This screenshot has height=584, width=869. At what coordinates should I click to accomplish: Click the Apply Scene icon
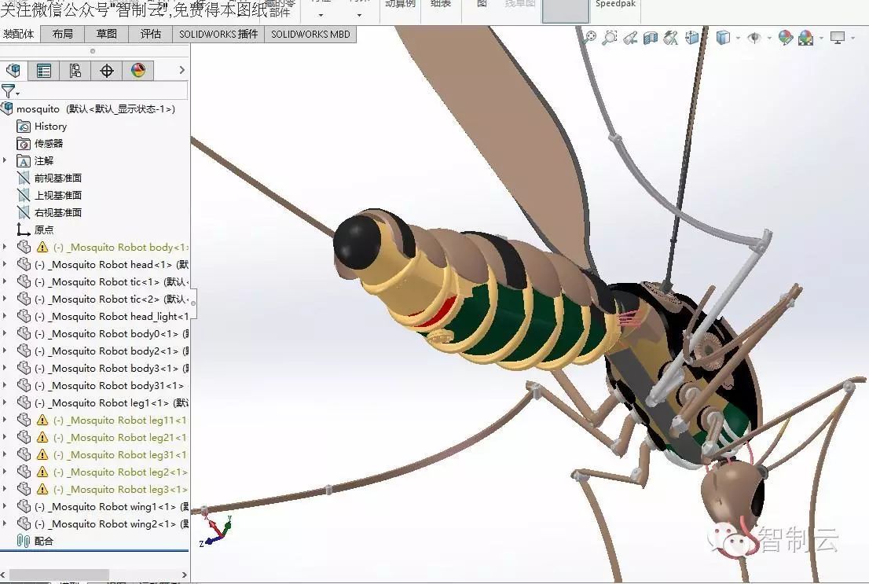806,37
